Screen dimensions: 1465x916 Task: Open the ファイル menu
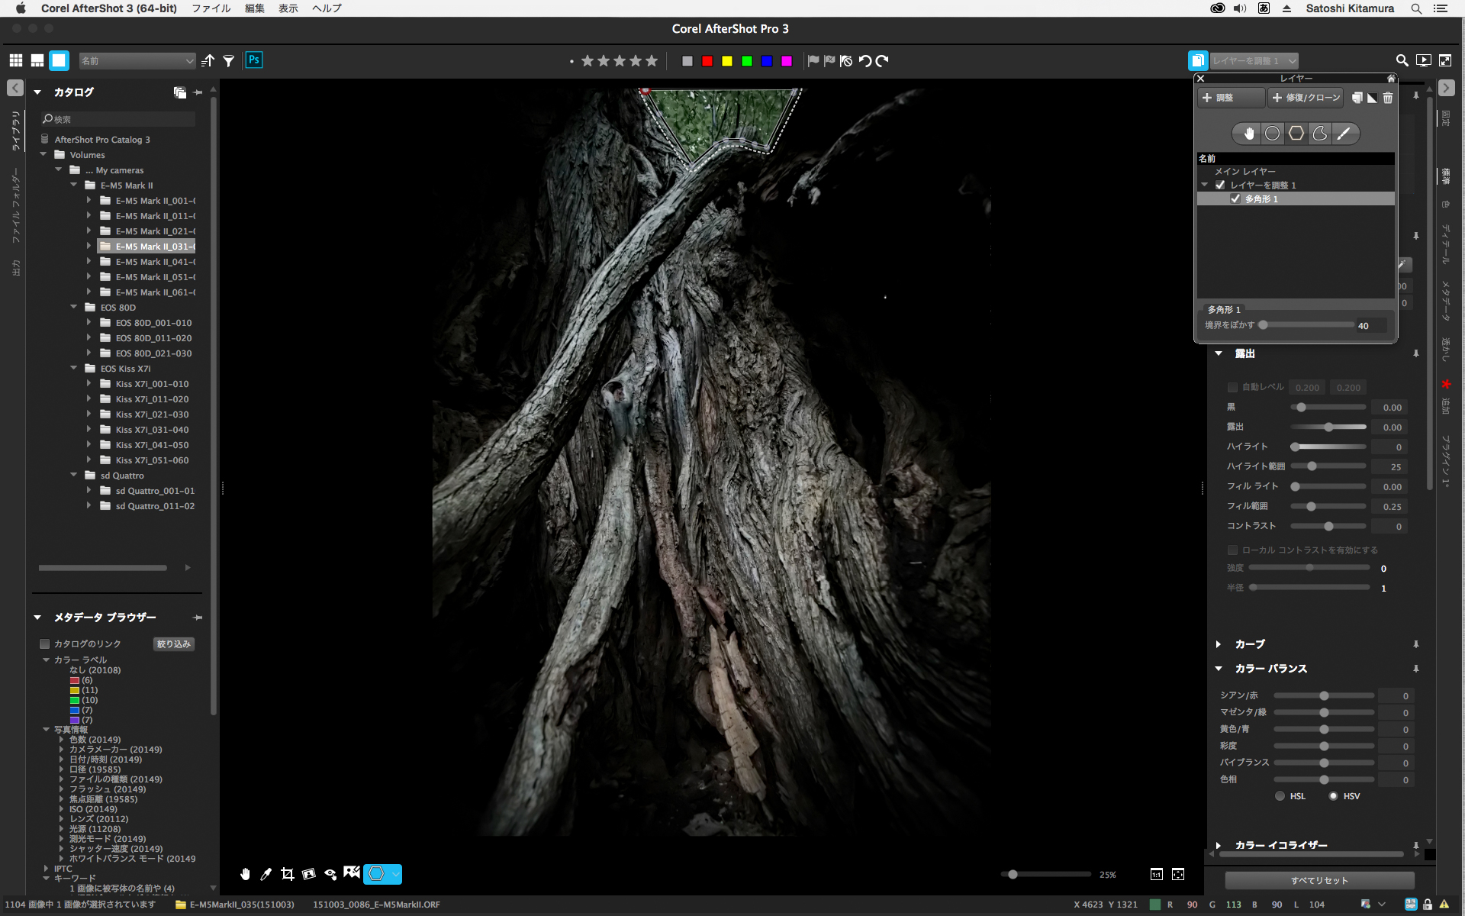coord(211,8)
